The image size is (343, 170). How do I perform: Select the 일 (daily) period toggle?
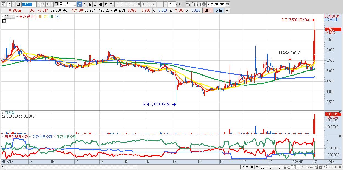[79, 4]
